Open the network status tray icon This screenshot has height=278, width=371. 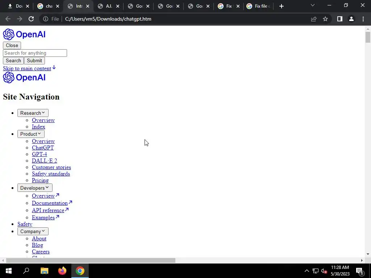(x=316, y=271)
